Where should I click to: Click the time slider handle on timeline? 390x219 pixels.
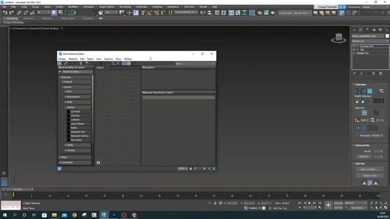(x=18, y=189)
